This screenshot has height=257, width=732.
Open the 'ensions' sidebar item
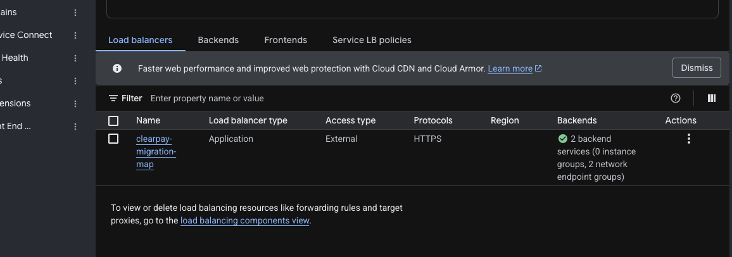[x=15, y=104]
